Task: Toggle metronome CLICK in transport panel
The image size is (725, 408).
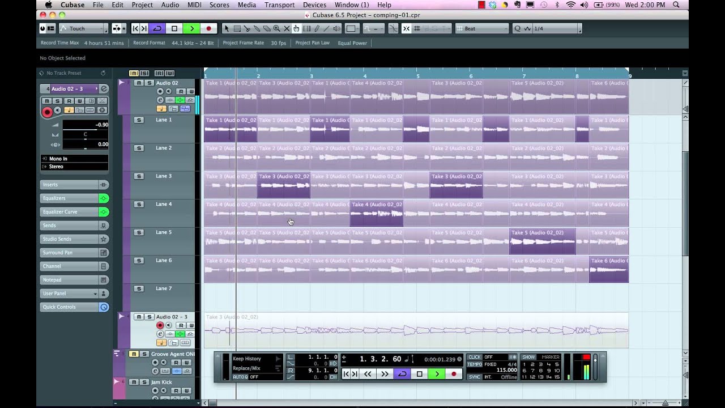Action: 474,357
